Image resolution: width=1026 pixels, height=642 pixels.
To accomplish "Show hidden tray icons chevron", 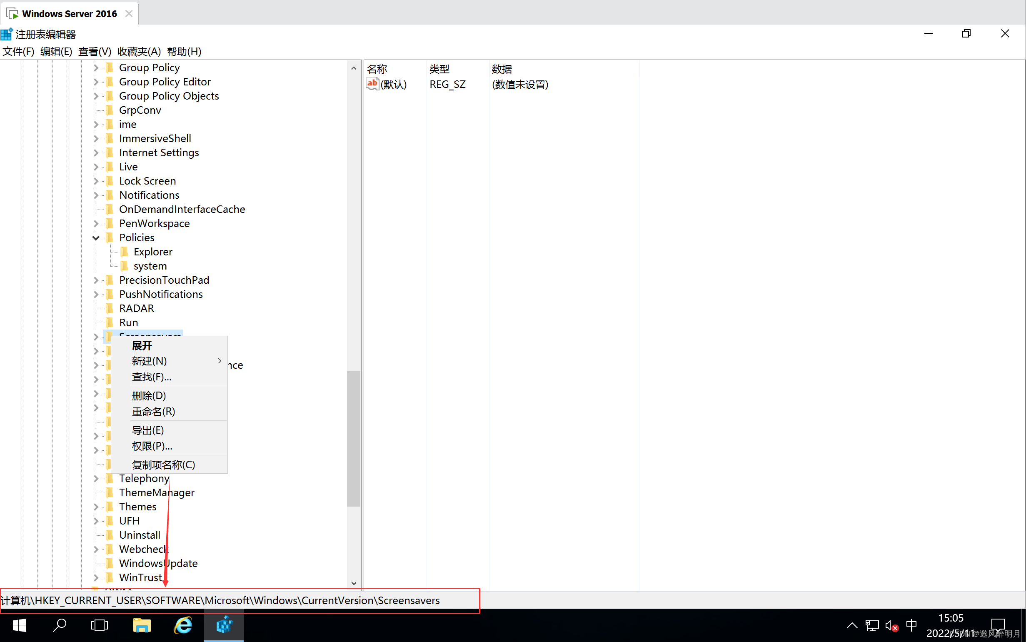I will point(852,625).
